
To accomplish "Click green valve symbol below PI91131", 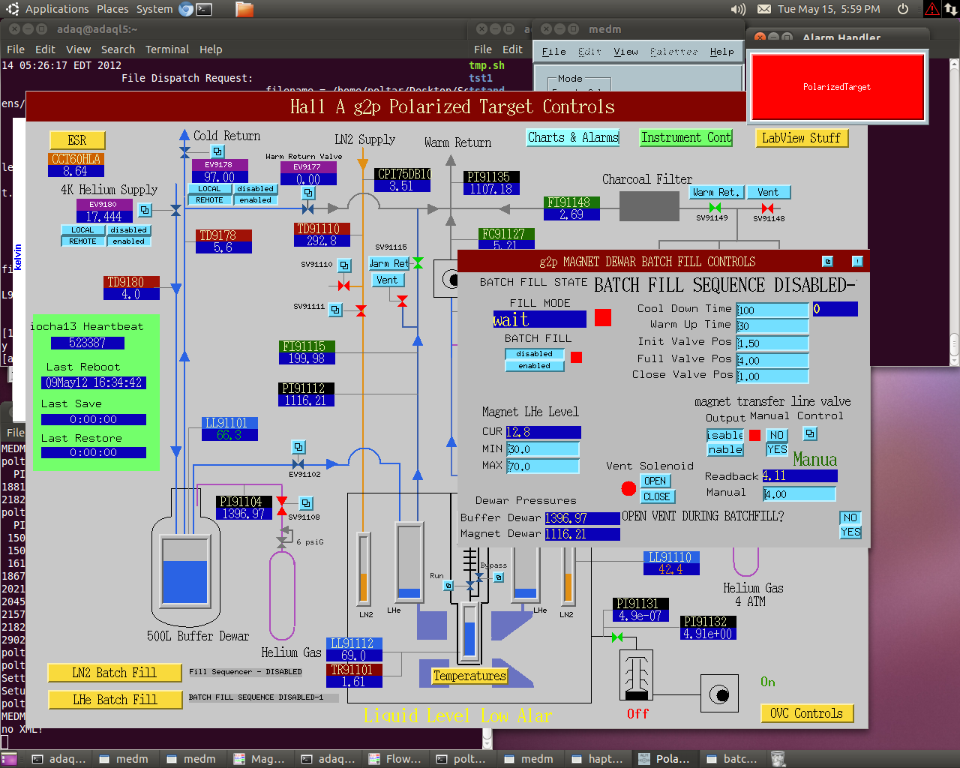I will tap(616, 637).
